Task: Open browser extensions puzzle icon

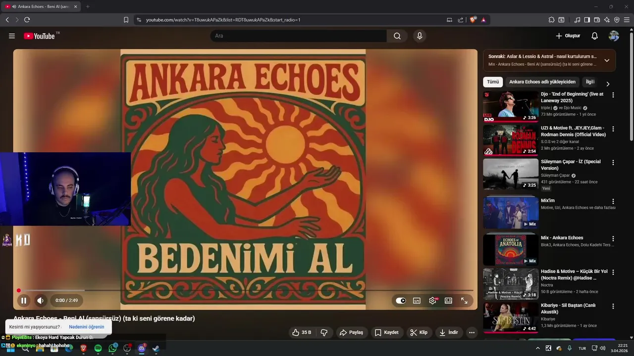Action: pos(551,20)
